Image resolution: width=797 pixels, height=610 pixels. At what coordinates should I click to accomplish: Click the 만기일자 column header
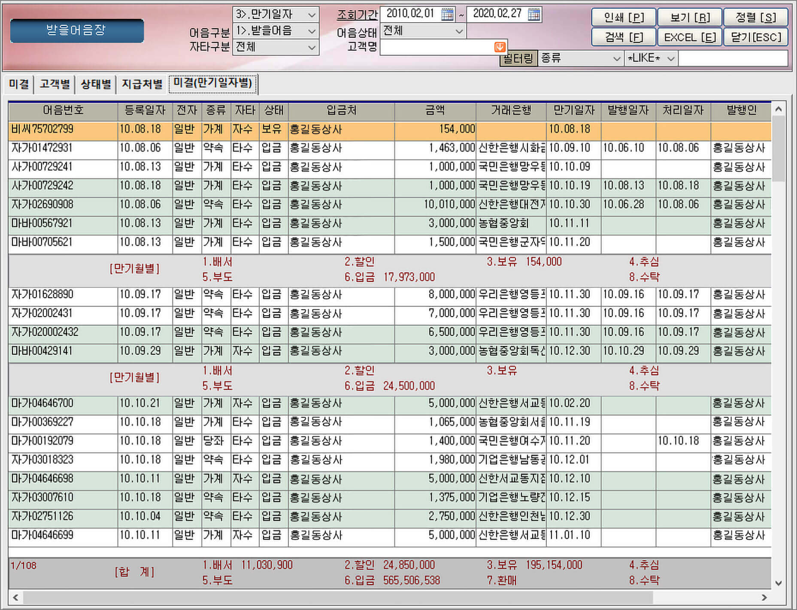tap(574, 111)
